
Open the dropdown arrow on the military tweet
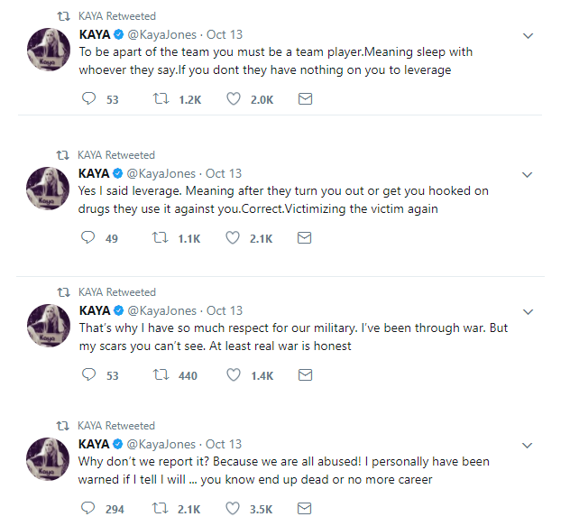pyautogui.click(x=529, y=311)
